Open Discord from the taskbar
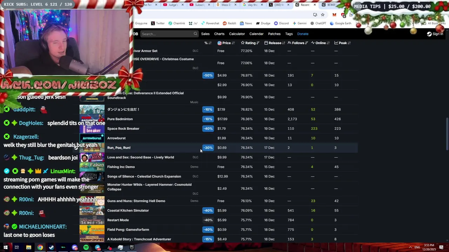This screenshot has width=449, height=252. [x=74, y=247]
